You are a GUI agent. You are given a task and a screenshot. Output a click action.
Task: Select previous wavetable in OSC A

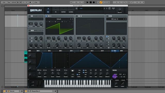pyautogui.click(x=71, y=19)
